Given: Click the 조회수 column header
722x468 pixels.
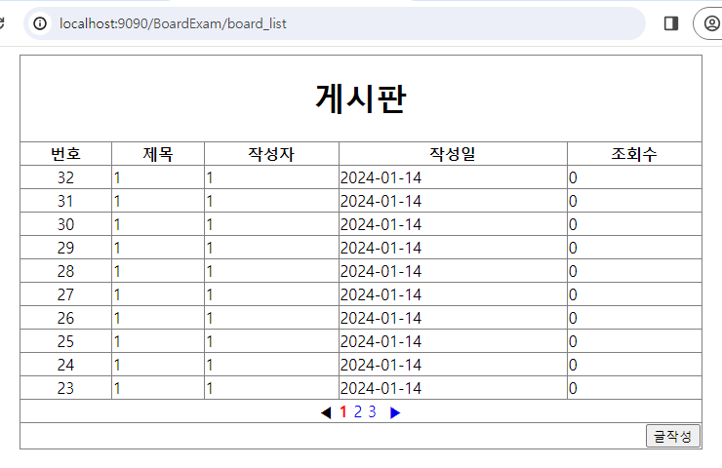Looking at the screenshot, I should click(634, 154).
